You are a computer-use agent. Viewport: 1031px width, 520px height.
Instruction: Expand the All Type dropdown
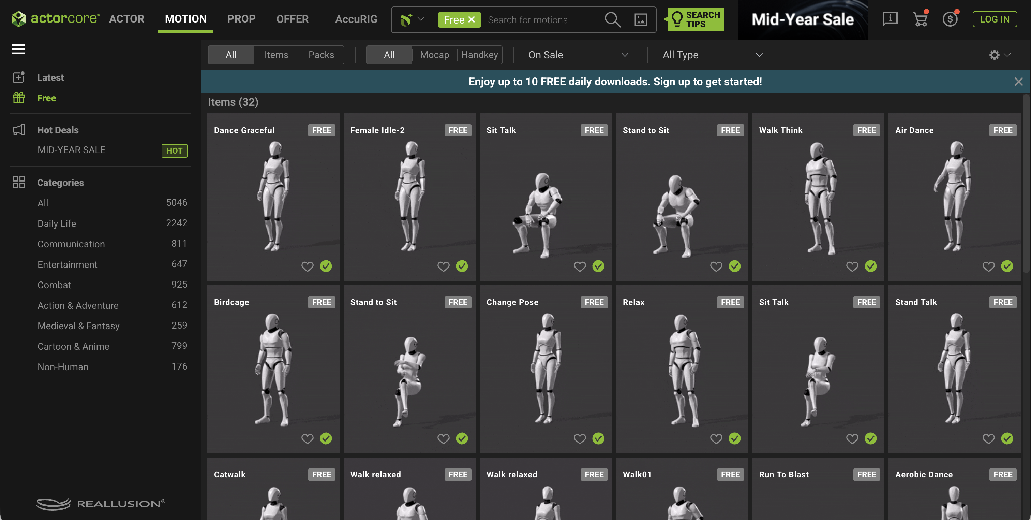(x=713, y=55)
